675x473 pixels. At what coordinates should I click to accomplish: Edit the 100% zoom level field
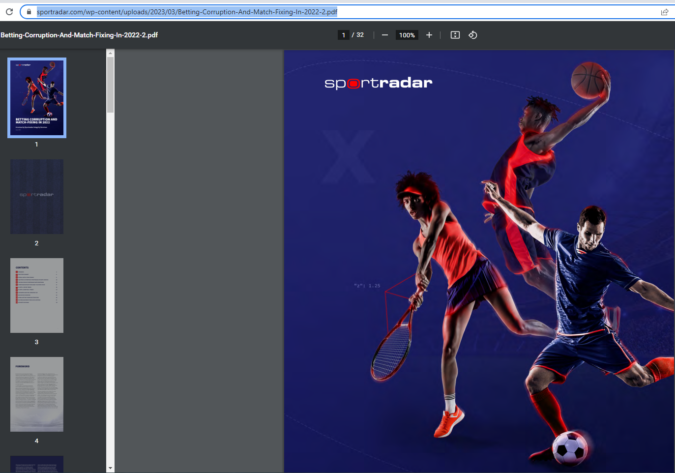[x=407, y=35]
